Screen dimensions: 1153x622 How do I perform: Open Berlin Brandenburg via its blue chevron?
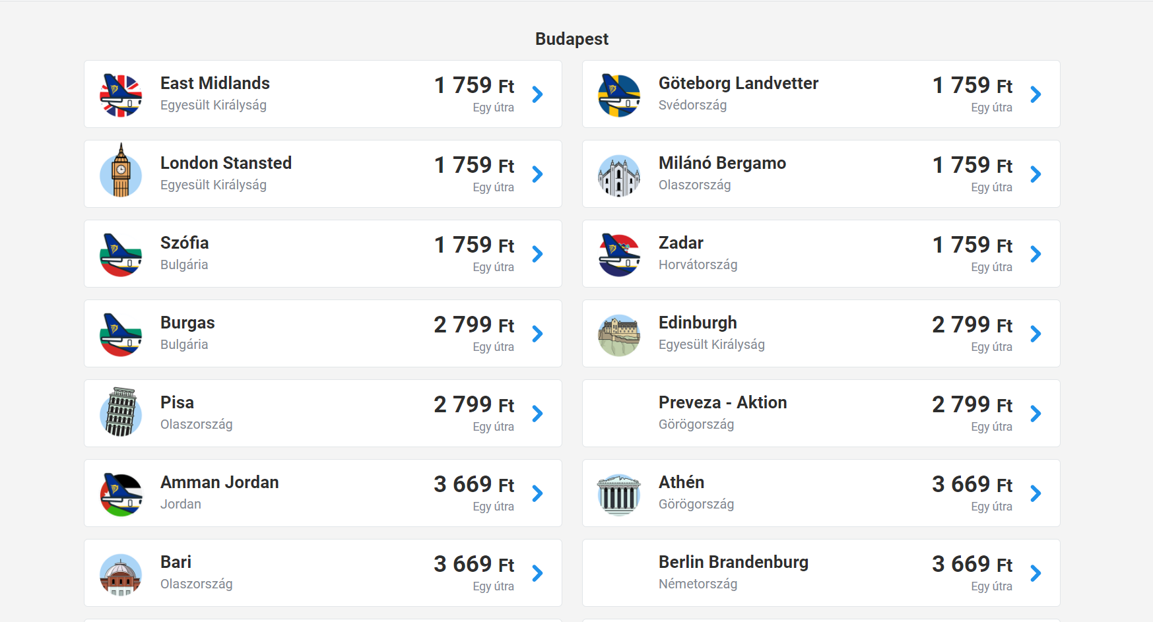[1036, 573]
